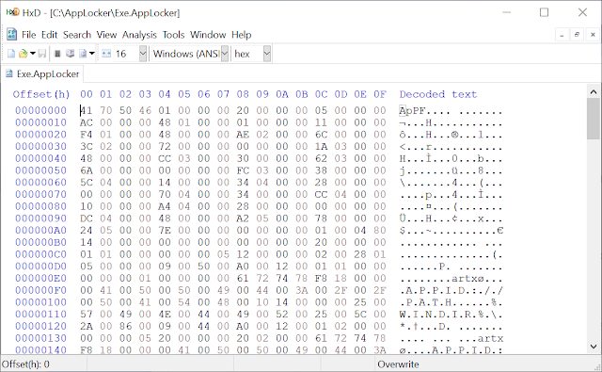Click the bytes-per-row width icon
Image resolution: width=602 pixels, height=372 pixels.
[106, 54]
